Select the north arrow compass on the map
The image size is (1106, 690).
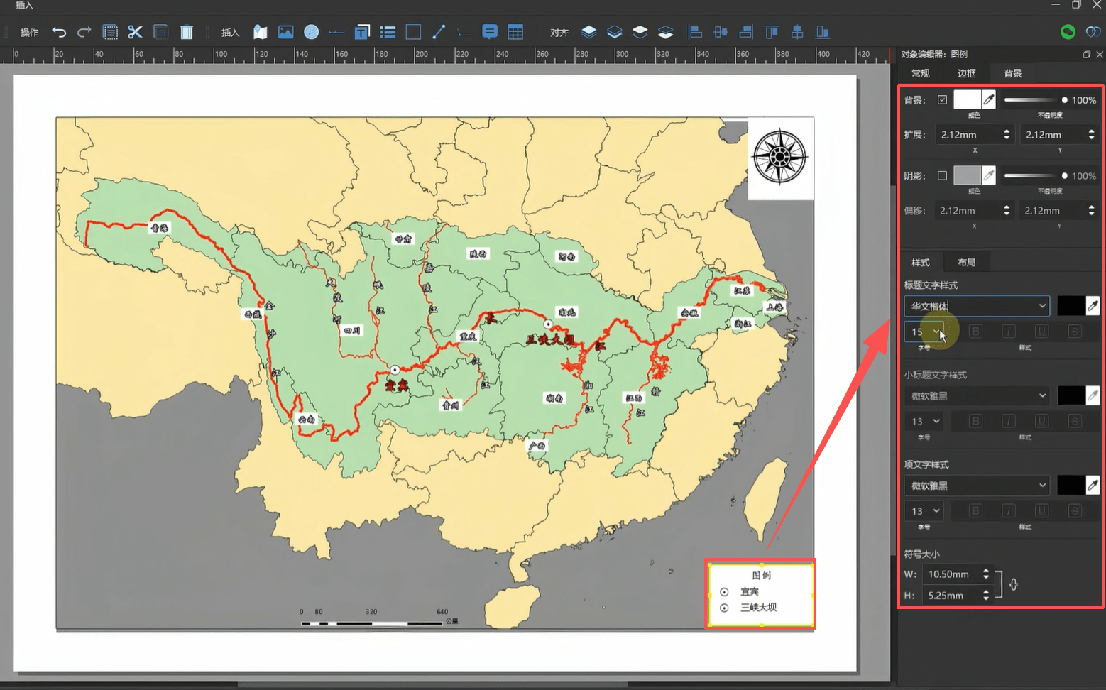tap(780, 158)
